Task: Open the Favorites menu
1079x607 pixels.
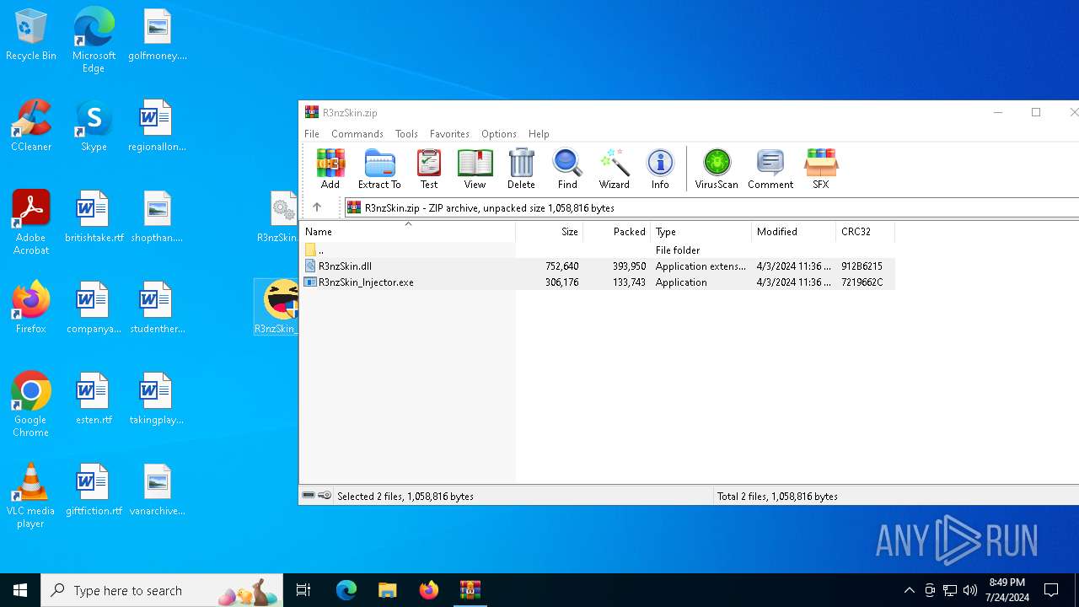Action: 449,134
